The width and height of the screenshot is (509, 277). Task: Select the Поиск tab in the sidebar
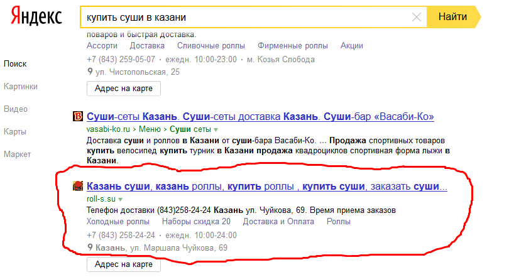(x=15, y=64)
